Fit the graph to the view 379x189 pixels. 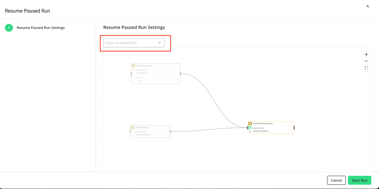click(366, 68)
